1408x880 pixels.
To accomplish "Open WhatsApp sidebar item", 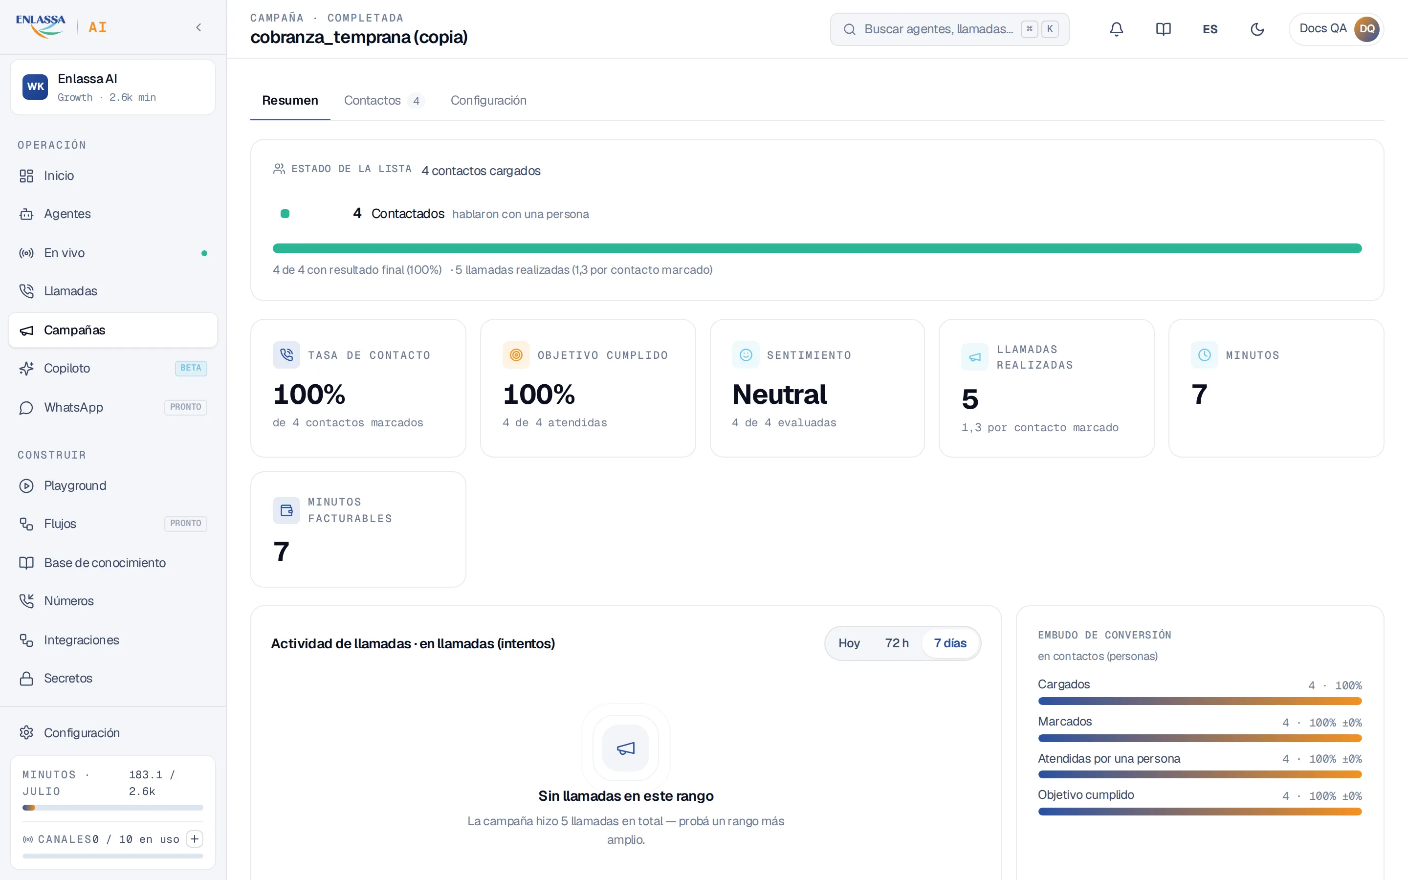I will pyautogui.click(x=113, y=407).
